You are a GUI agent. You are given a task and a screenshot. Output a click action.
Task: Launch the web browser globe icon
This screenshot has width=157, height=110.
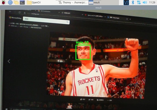[10, 3]
